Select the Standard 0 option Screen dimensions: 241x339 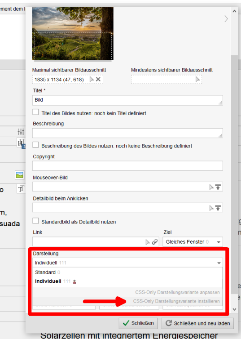(x=127, y=272)
